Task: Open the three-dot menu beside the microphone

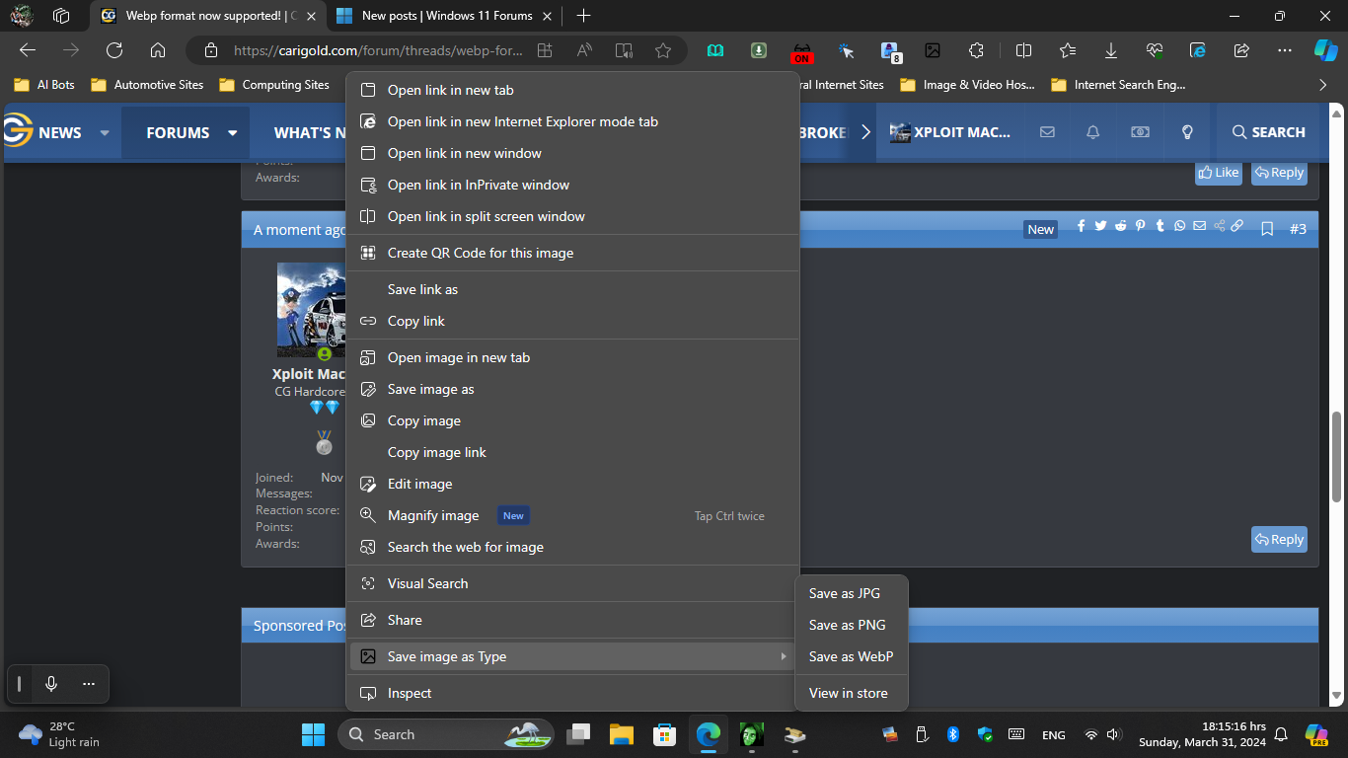Action: pos(89,684)
